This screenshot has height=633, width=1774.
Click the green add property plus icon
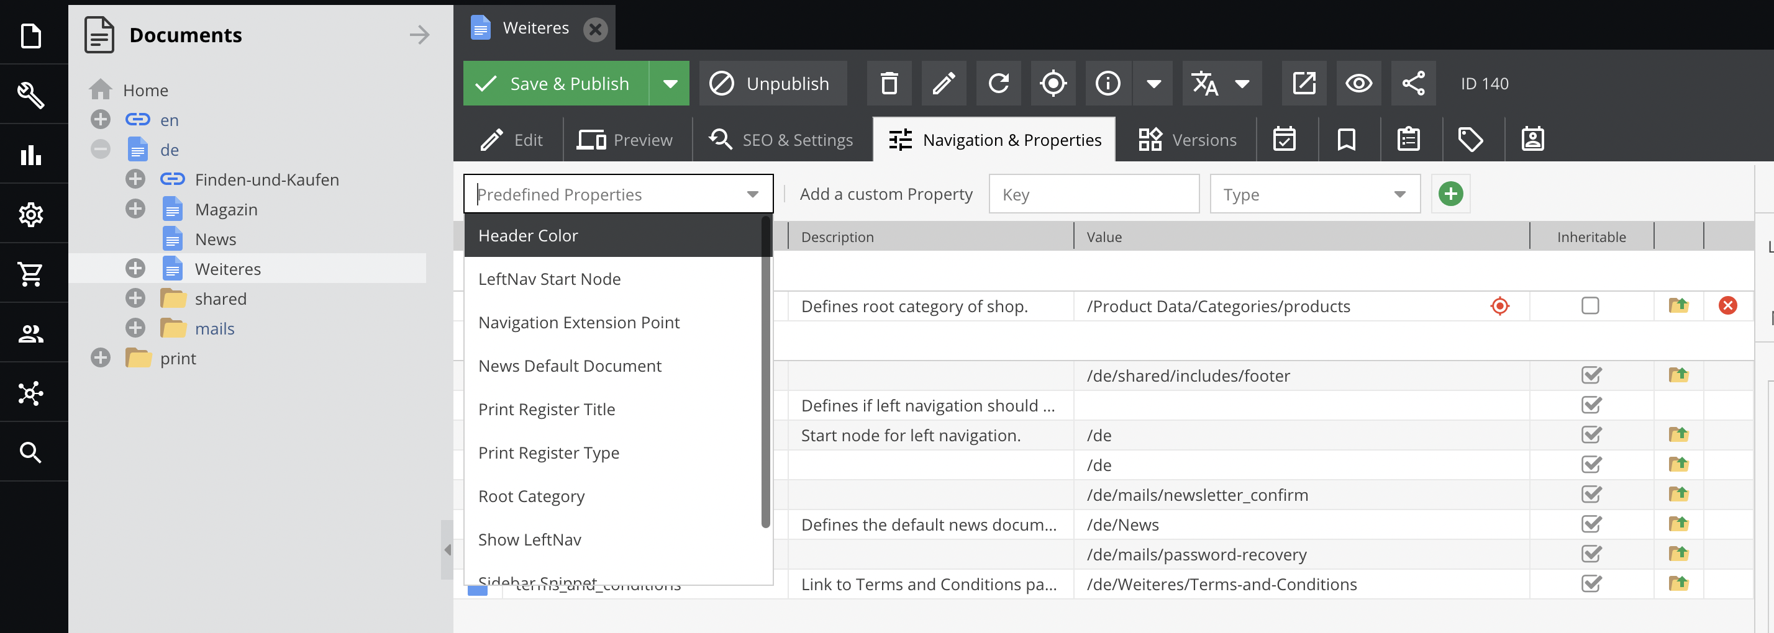pyautogui.click(x=1450, y=194)
